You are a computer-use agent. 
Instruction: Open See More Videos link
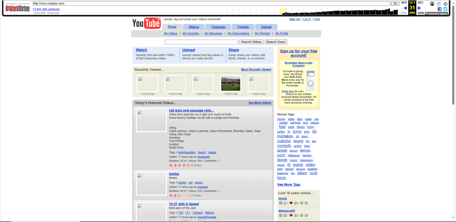click(x=260, y=103)
